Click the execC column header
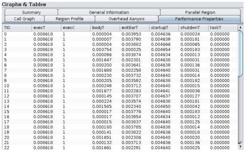 click(76, 28)
